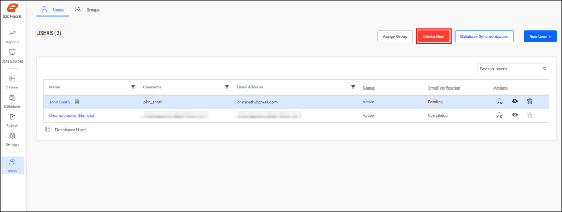Click john_smith username cell
Viewport: 562px width, 212px height.
pos(153,102)
